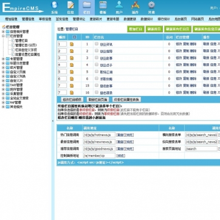Click [刷新] beside newnews.js address

coord(120,142)
